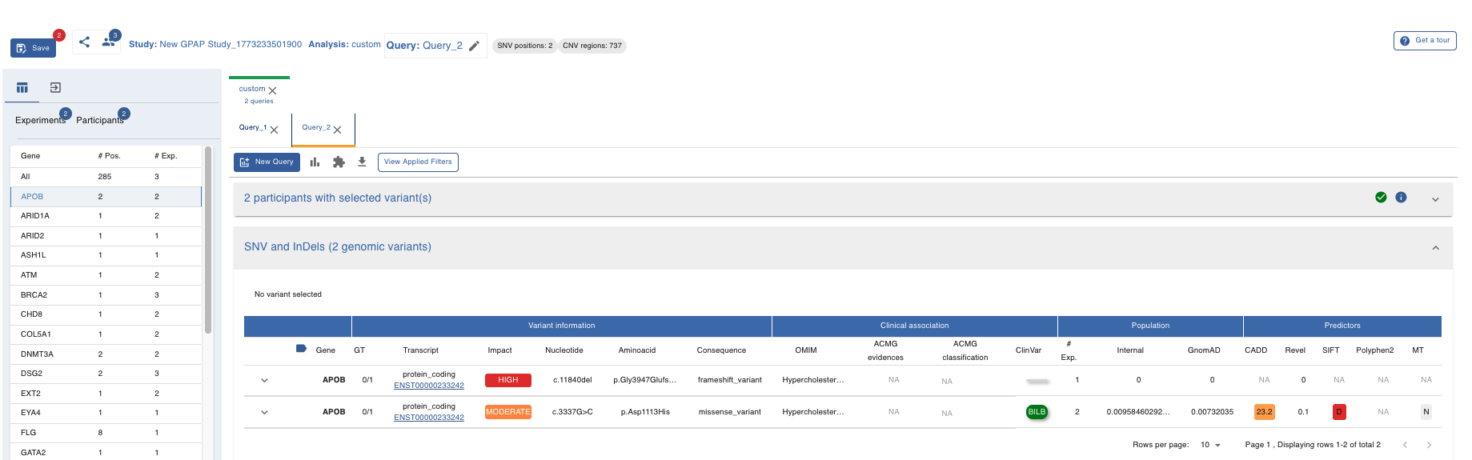
Task: Click the share icon in the header
Action: click(x=84, y=42)
